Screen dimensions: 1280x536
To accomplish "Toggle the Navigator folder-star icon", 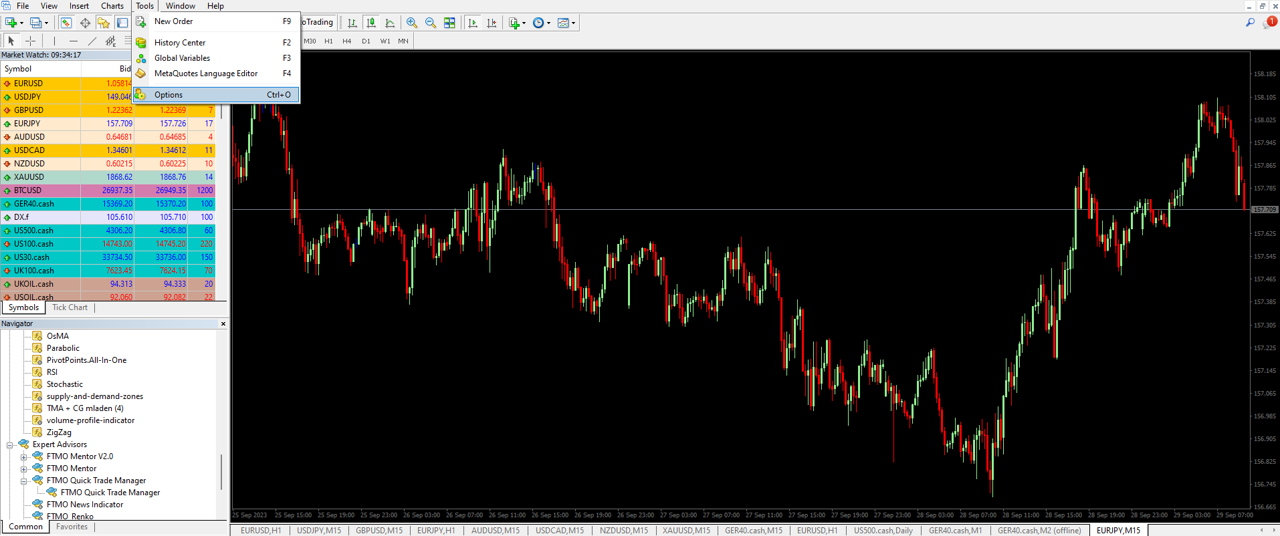I will click(104, 23).
